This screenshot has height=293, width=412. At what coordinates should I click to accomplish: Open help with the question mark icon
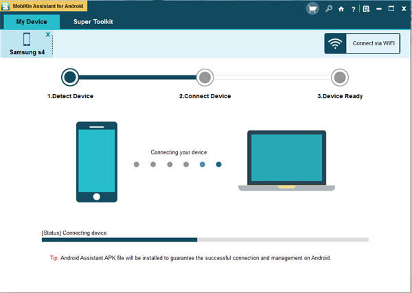354,9
